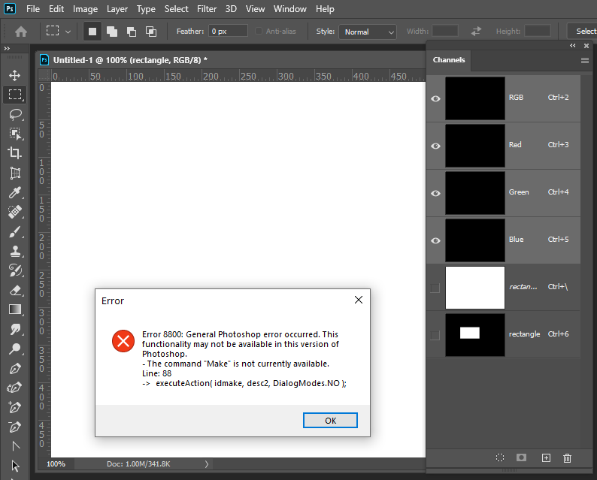
Task: Hide the Green channel eye
Action: [435, 193]
